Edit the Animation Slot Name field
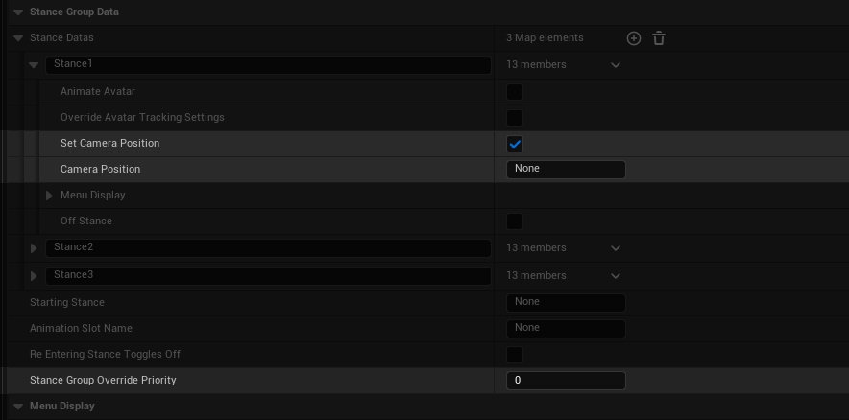The image size is (849, 420). tap(566, 329)
